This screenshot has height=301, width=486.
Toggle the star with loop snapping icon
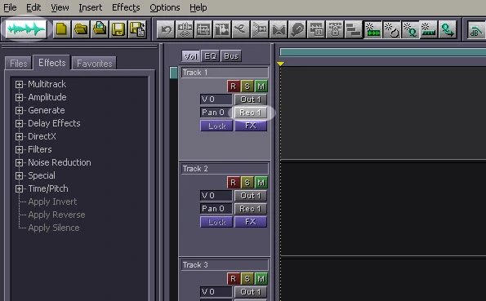(391, 29)
